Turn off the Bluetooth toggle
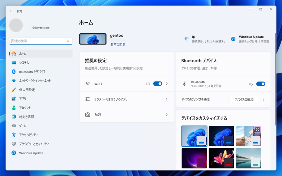The image size is (282, 176). [261, 84]
